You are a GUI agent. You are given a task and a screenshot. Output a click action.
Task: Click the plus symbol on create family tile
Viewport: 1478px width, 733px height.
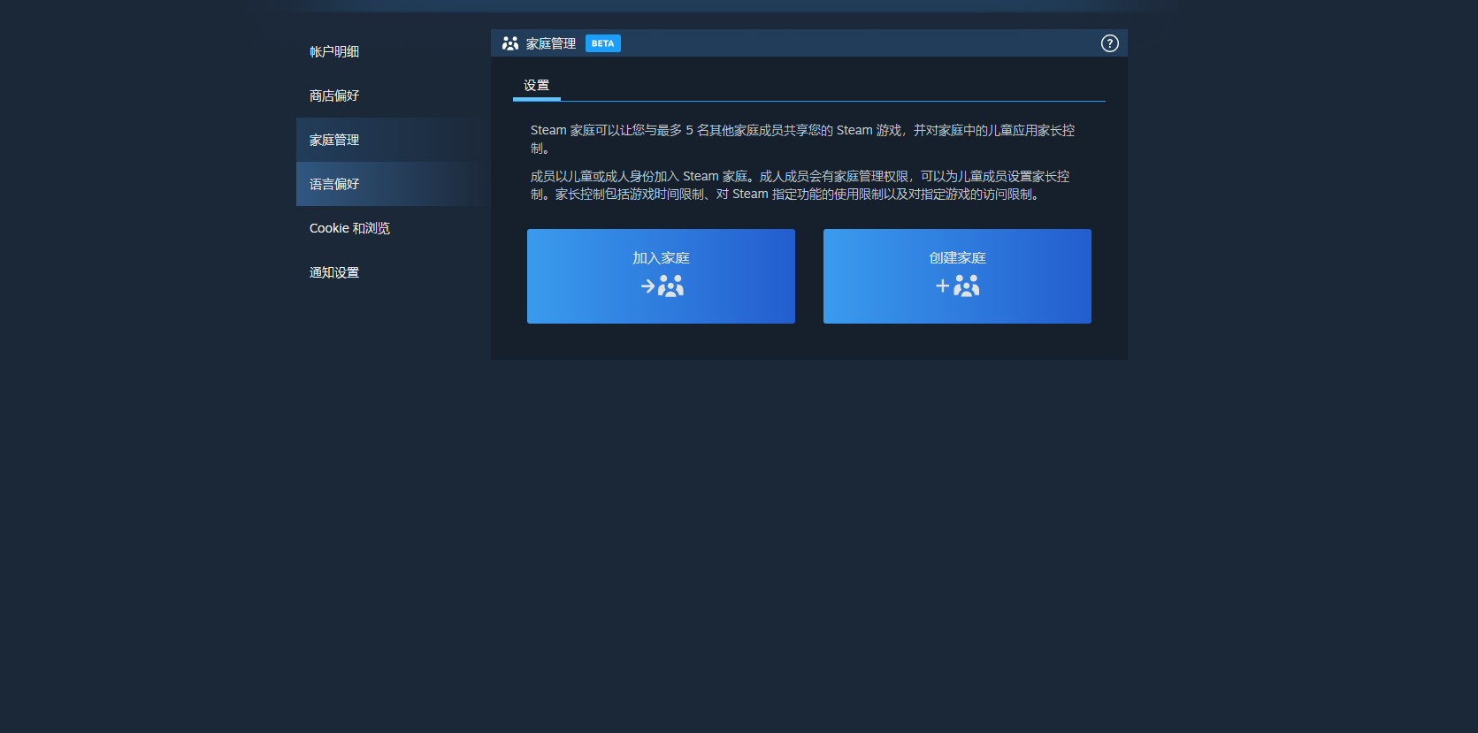tap(942, 286)
